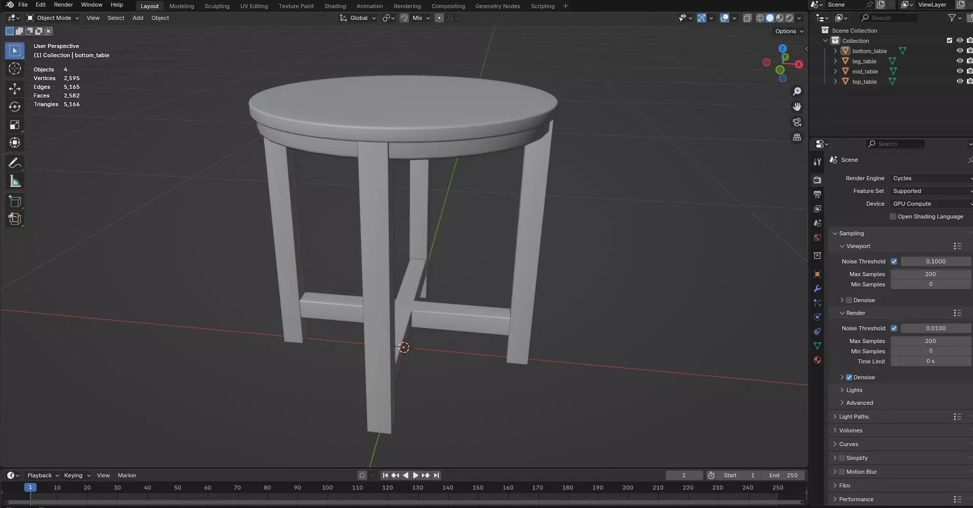Toggle camera view icon
The image size is (973, 508).
(x=796, y=122)
